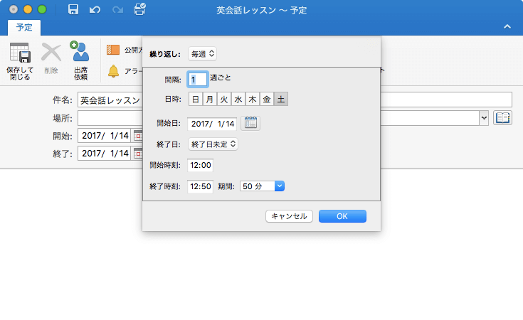
Task: Click the 保存して閉じる (save and close) icon
Action: (x=20, y=60)
